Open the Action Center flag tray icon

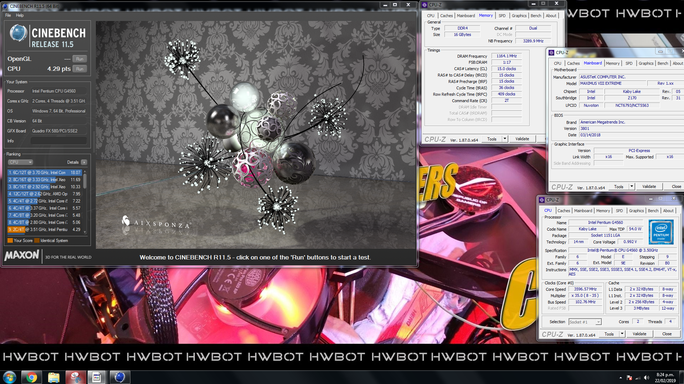(x=629, y=378)
